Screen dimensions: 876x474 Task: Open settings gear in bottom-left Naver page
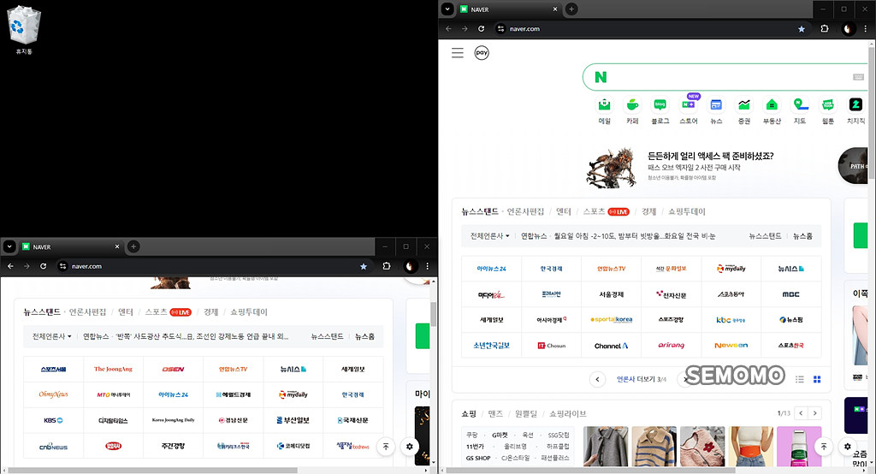[x=410, y=446]
